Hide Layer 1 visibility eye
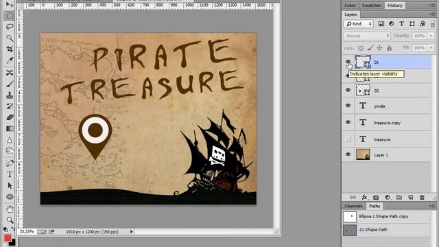 pyautogui.click(x=348, y=154)
